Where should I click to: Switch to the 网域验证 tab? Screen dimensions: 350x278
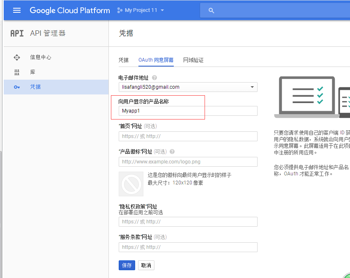(193, 60)
